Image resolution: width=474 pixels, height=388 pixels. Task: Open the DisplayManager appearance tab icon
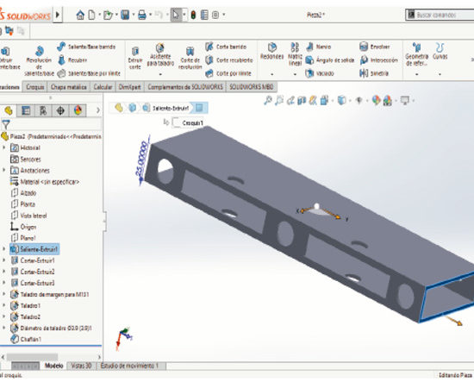tap(78, 110)
